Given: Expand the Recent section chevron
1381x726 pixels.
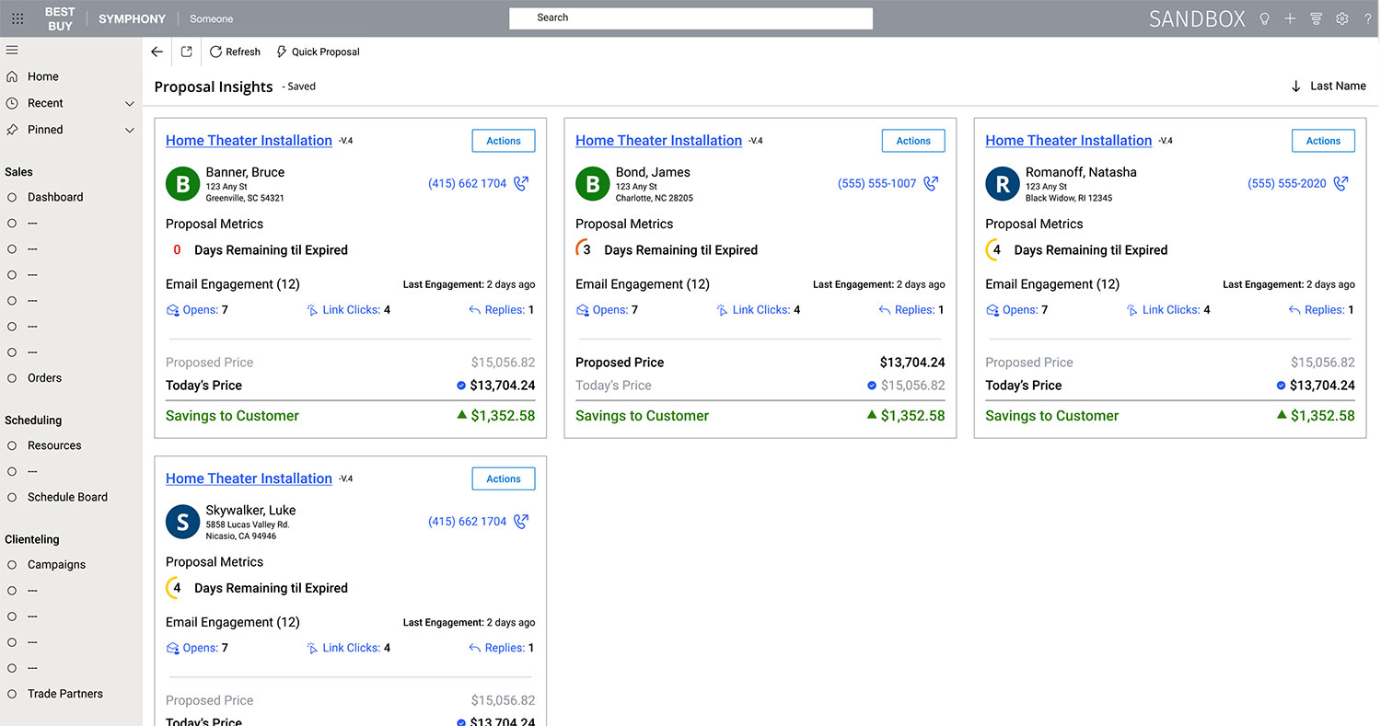Looking at the screenshot, I should (x=129, y=104).
